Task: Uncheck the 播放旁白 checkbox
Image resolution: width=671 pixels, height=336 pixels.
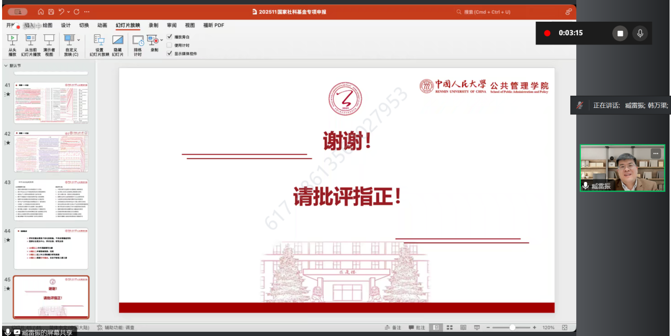Action: (x=169, y=37)
